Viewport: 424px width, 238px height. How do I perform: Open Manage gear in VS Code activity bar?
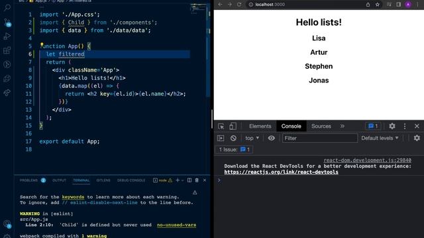7,236
